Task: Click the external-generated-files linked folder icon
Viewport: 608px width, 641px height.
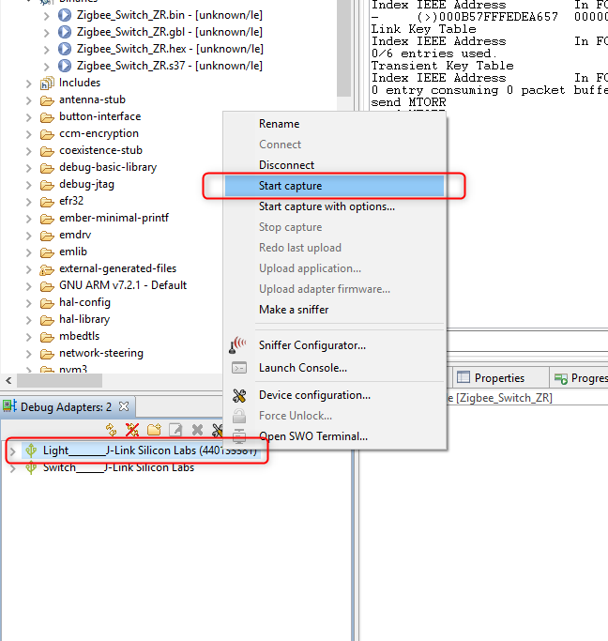Action: (47, 269)
